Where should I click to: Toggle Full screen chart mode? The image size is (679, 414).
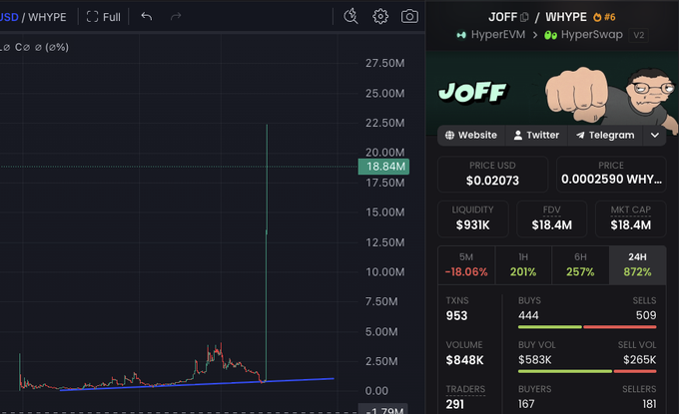(x=104, y=17)
